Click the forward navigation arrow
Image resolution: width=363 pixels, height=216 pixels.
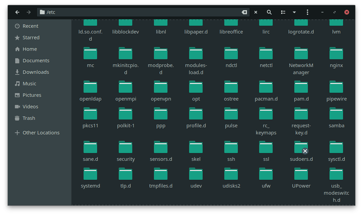click(28, 12)
